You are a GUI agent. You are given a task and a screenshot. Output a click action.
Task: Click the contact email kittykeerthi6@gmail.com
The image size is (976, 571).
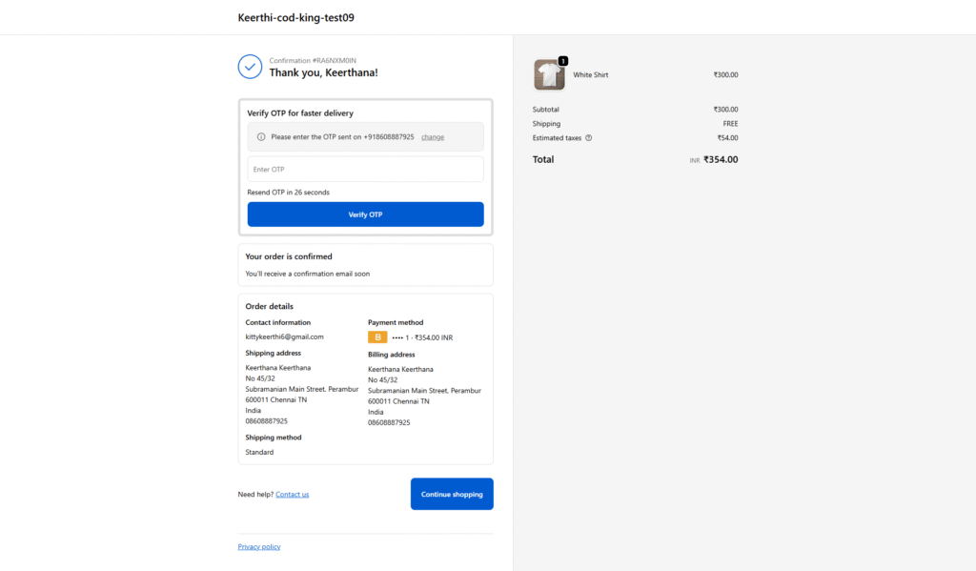284,336
